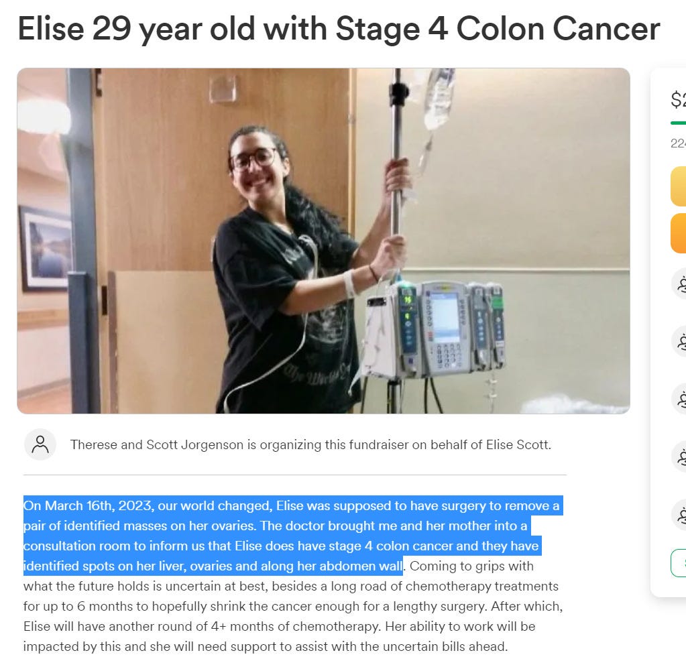Click the fundraiser title heading
The image size is (686, 671).
339,29
